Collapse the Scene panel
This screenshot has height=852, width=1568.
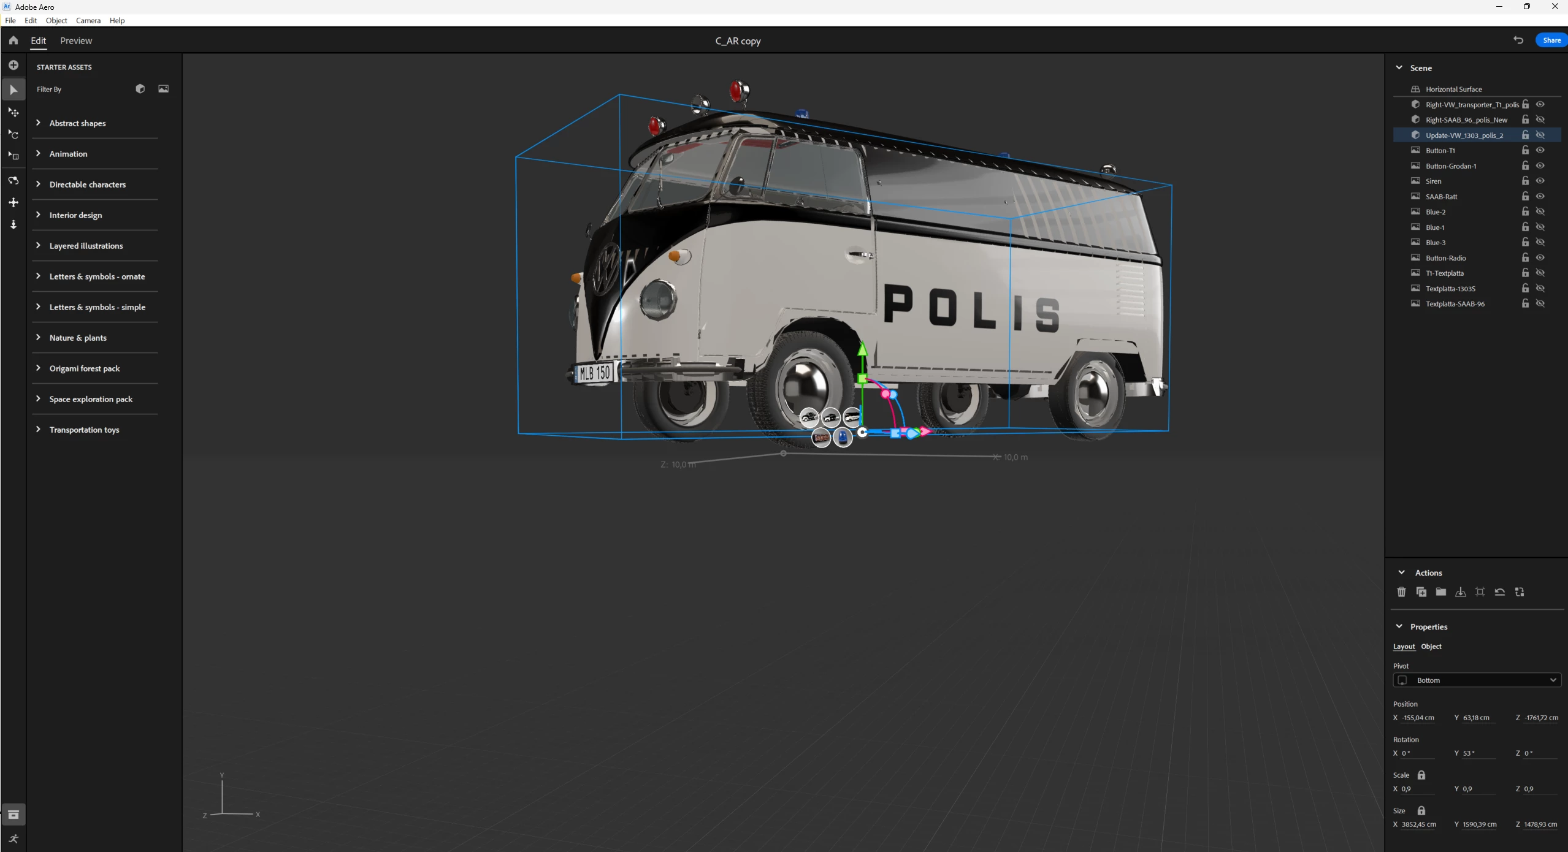click(1399, 68)
